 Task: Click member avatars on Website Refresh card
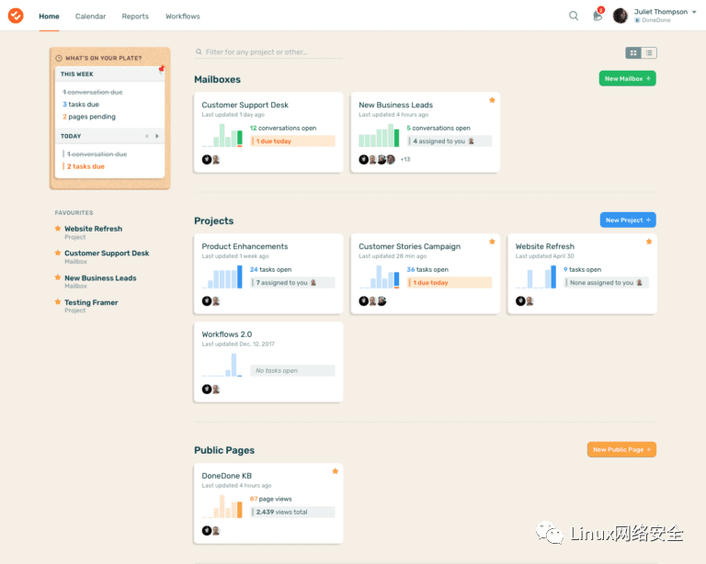pos(525,301)
